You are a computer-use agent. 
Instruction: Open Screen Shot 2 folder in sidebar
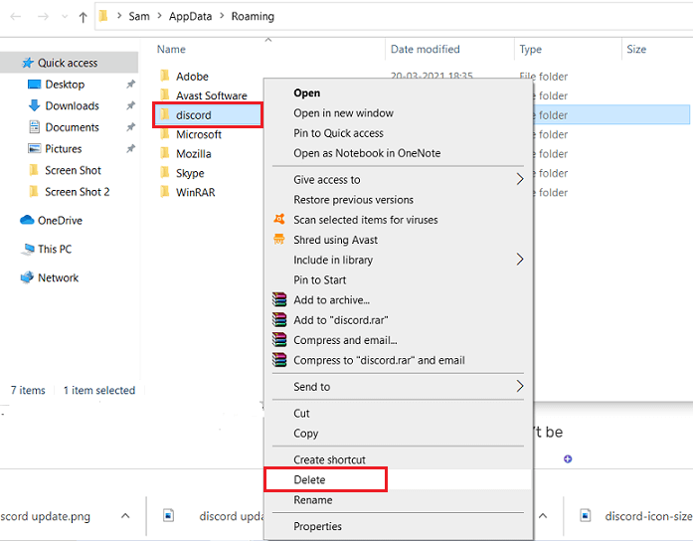[78, 192]
